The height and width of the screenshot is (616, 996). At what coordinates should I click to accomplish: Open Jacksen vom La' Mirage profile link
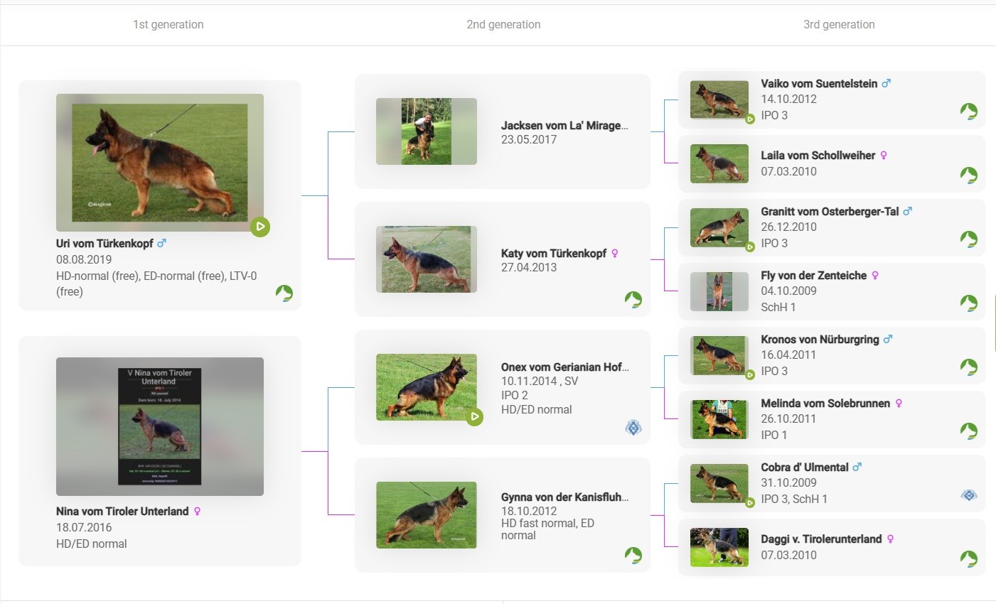564,126
